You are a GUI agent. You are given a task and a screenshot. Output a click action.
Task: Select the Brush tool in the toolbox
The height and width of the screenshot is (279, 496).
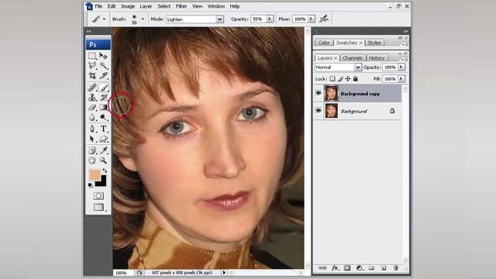[x=103, y=88]
